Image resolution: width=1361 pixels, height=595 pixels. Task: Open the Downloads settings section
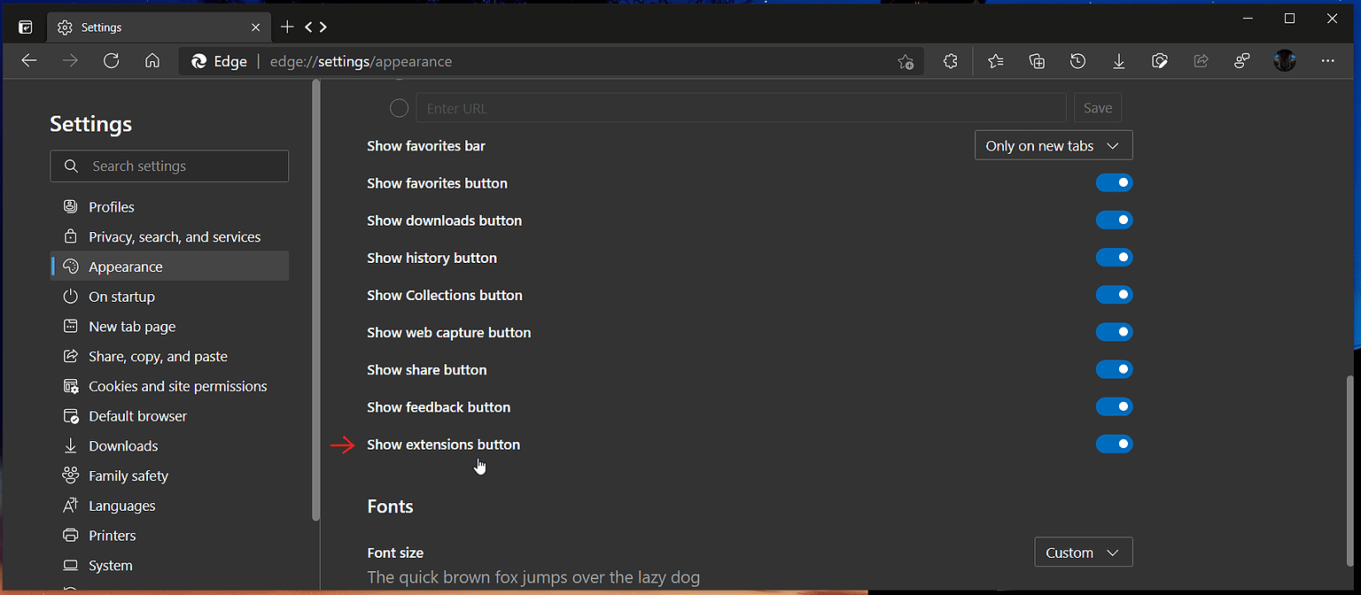tap(121, 445)
